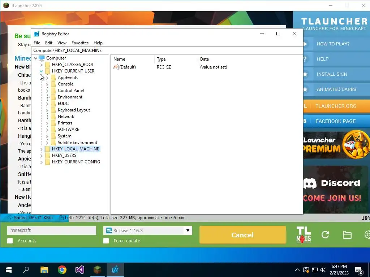Screen dimensions: 370x277
Task: Expand HKEY_USERS node
Action: [41, 155]
